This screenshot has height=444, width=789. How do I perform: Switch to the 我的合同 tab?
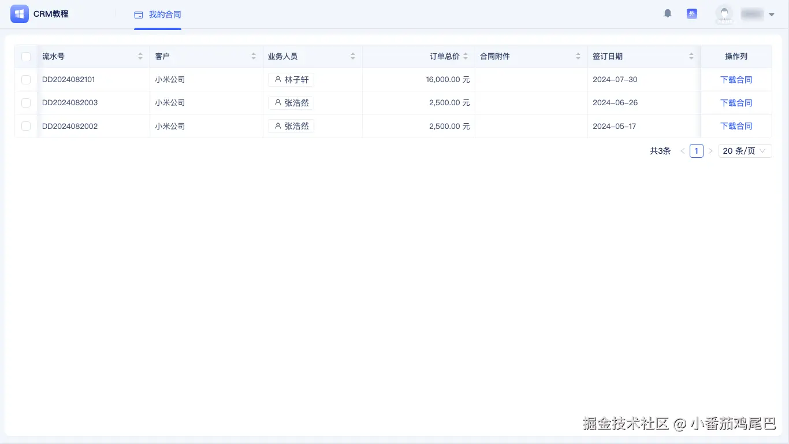point(158,14)
